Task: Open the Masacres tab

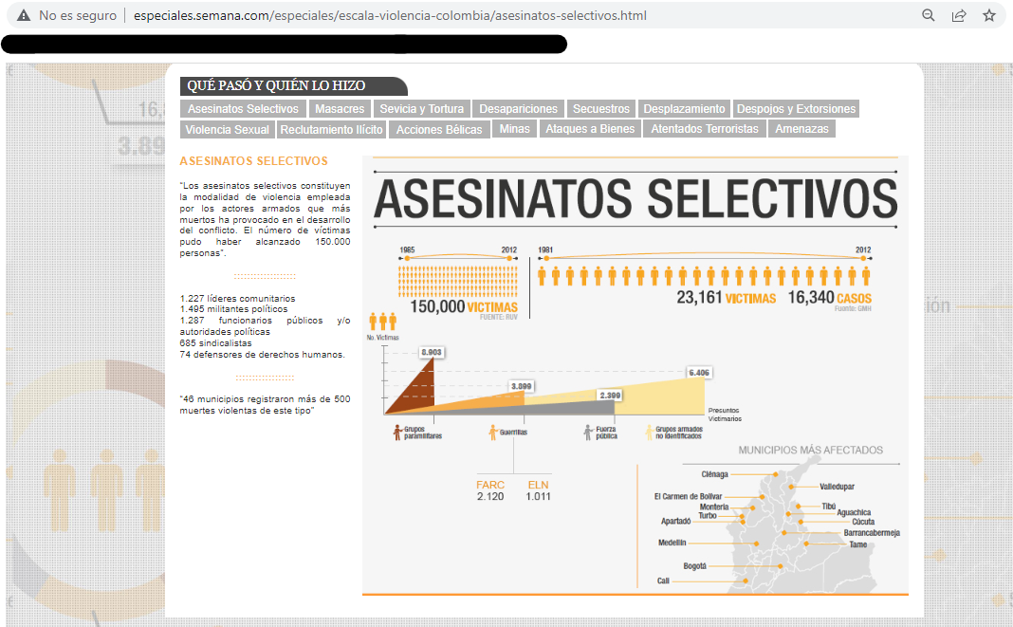Action: [x=340, y=108]
